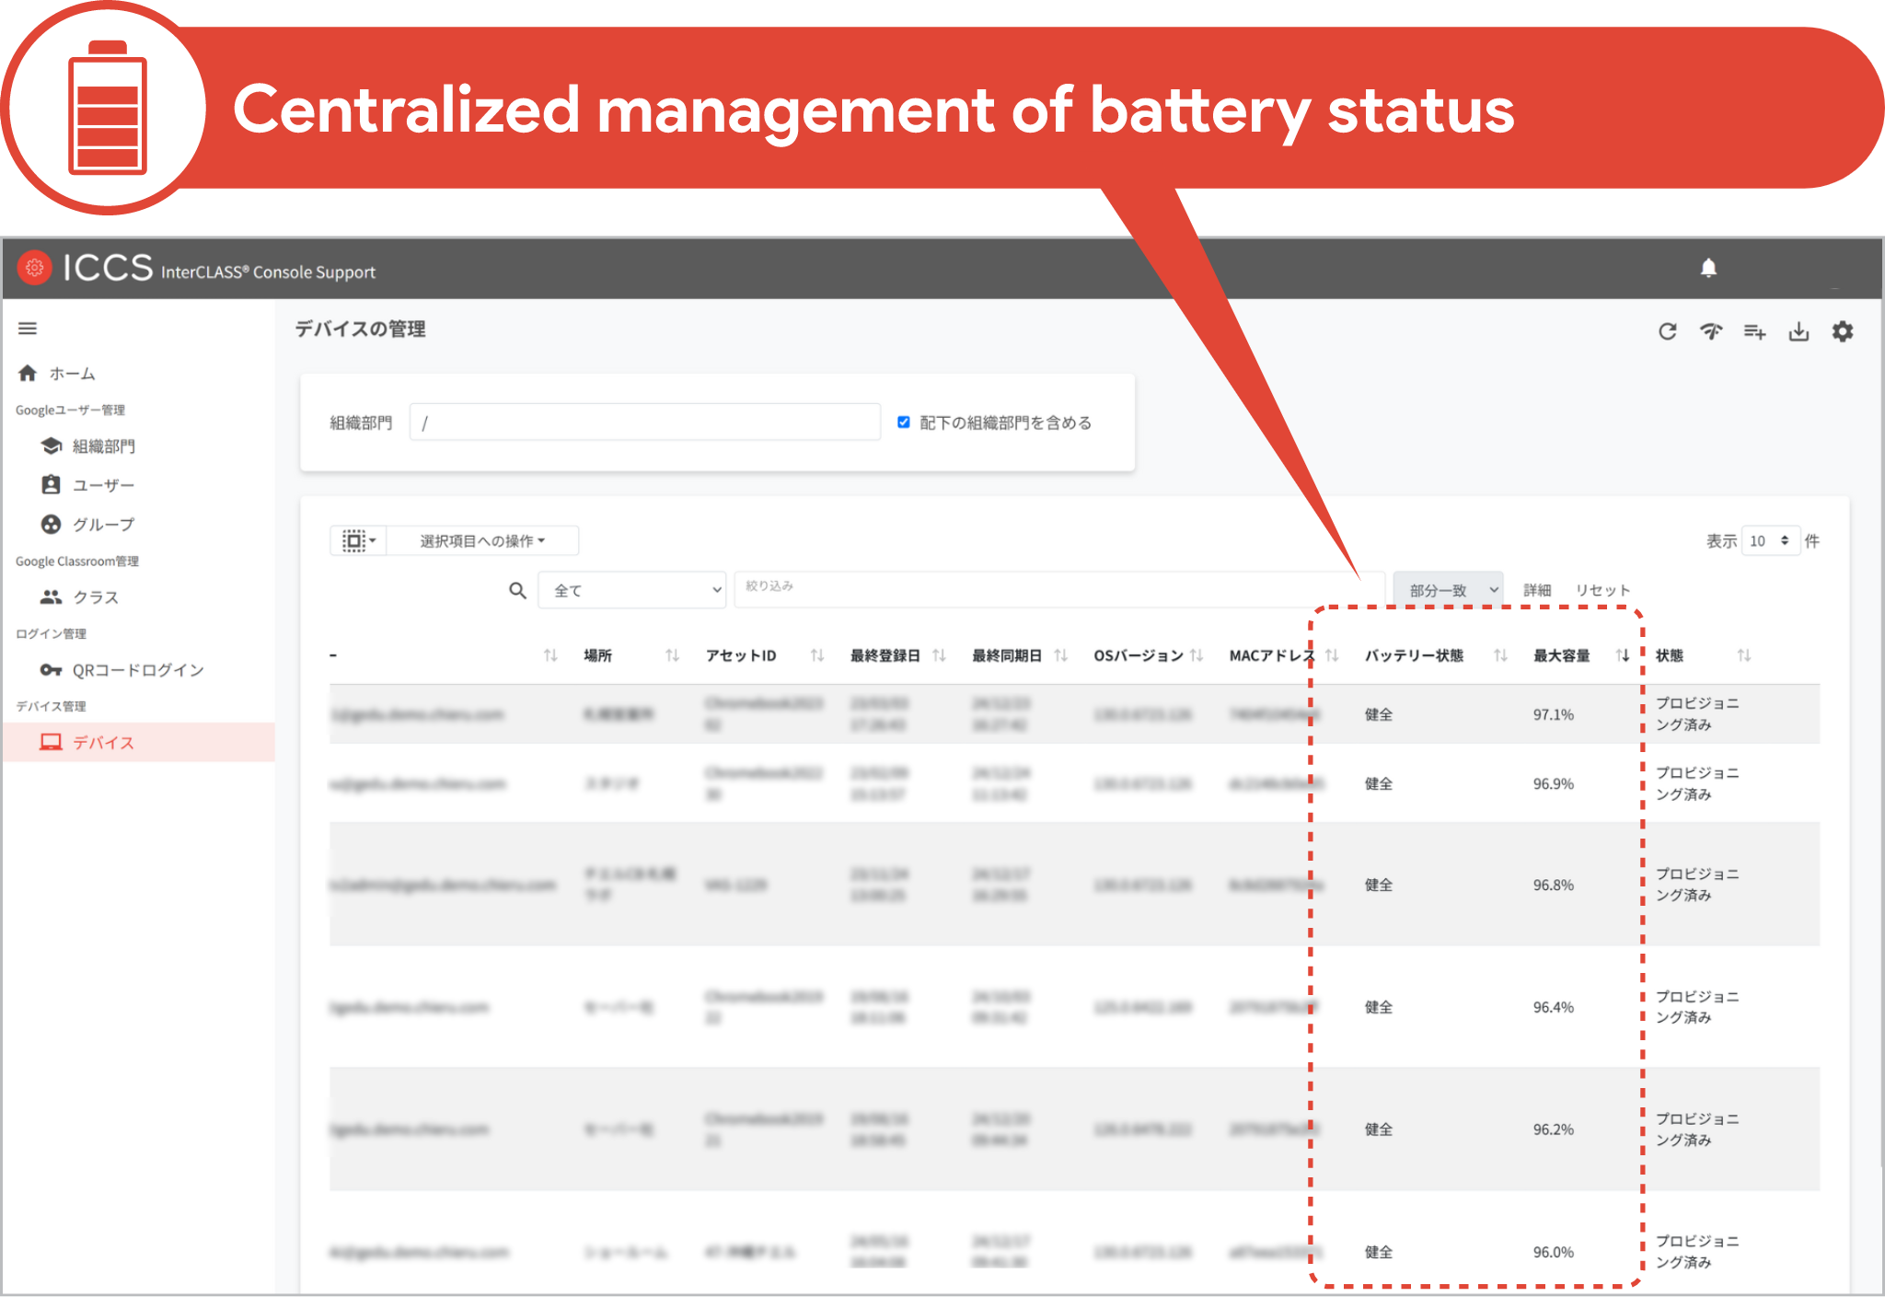1885x1297 pixels.
Task: Click the 詳細 link near the filter
Action: [1540, 589]
